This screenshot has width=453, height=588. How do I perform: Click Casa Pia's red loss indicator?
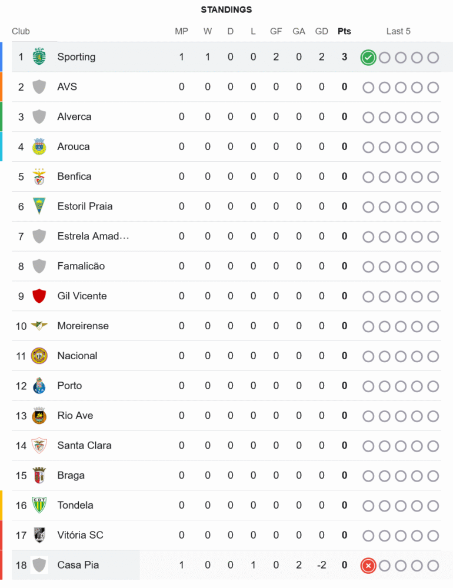click(368, 566)
